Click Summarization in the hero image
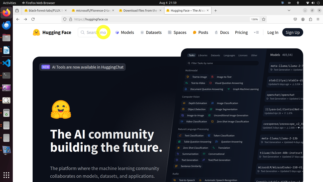Screen dimensions: 323x182 click(188, 154)
